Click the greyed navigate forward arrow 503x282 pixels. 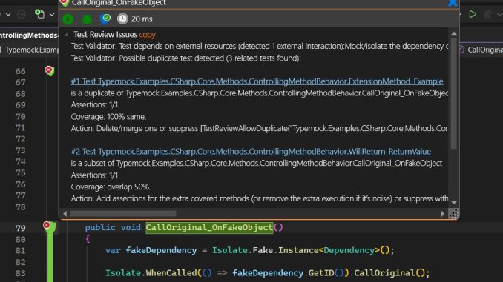pos(22,14)
